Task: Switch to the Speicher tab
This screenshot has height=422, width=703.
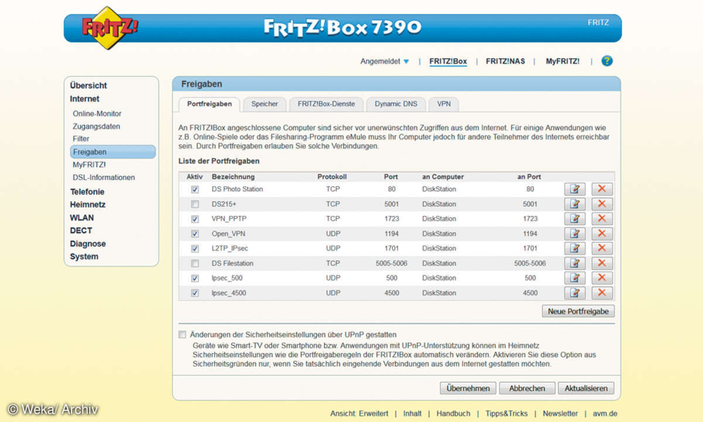Action: 265,104
